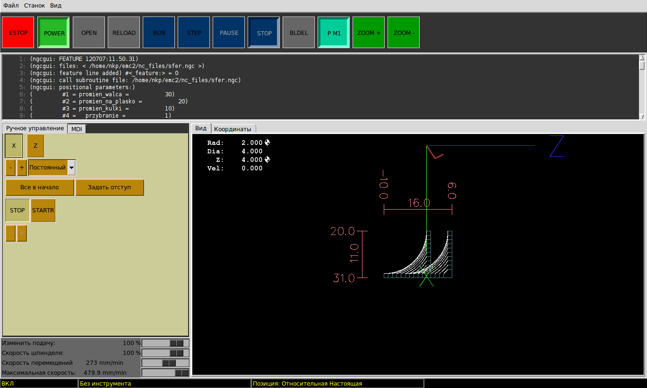This screenshot has height=388, width=647.
Task: Select the Z axis button
Action: click(x=35, y=146)
